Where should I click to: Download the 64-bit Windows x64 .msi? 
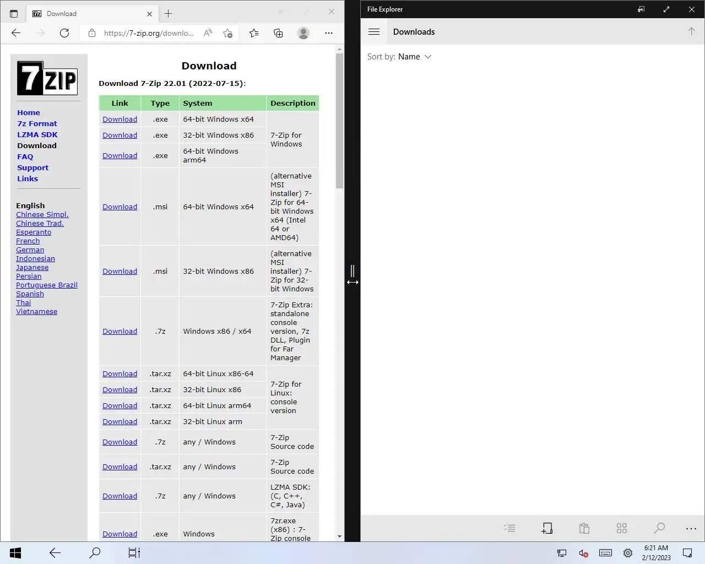tap(120, 207)
